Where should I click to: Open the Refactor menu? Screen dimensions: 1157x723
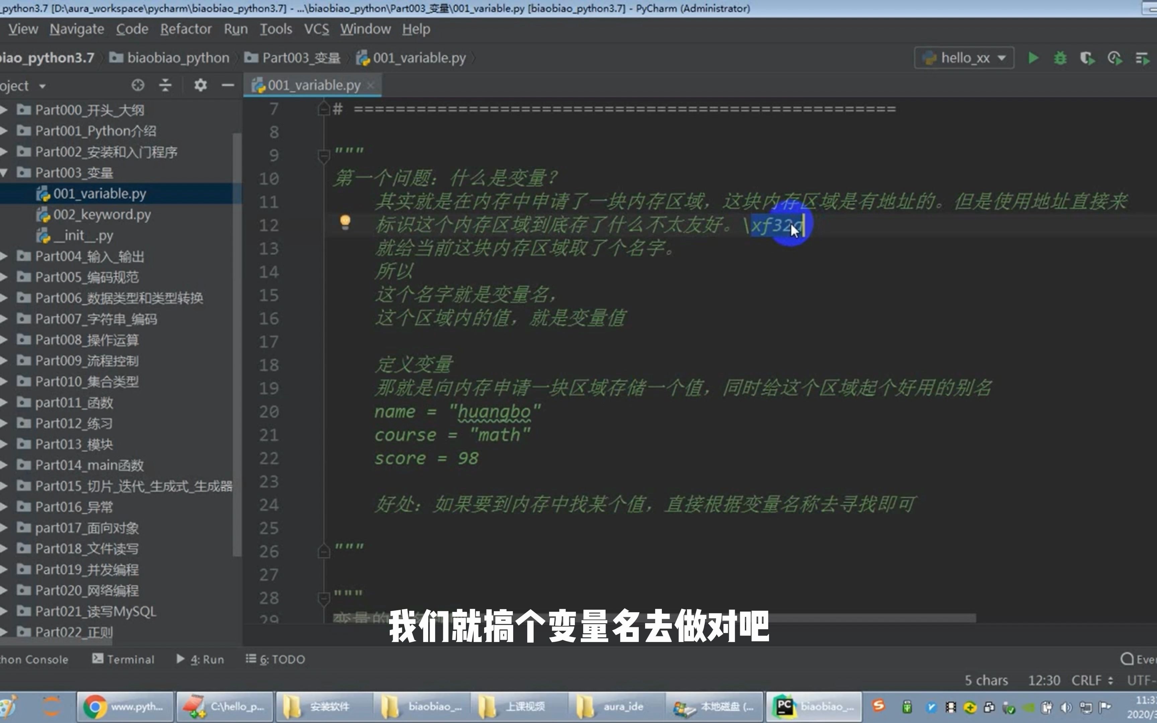(185, 29)
